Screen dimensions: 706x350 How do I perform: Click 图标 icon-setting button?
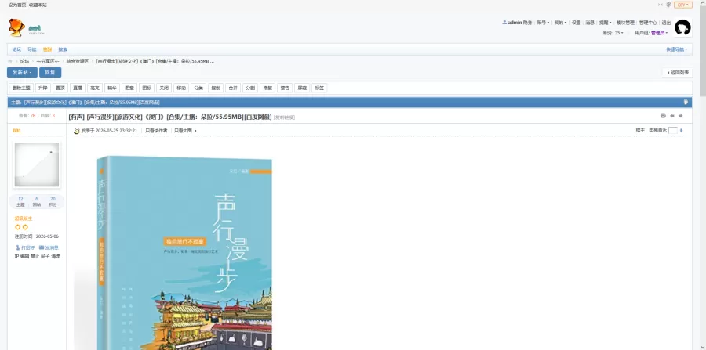[x=147, y=88]
